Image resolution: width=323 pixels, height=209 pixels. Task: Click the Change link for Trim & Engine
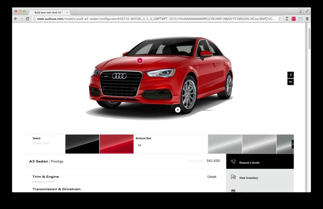coord(212,176)
